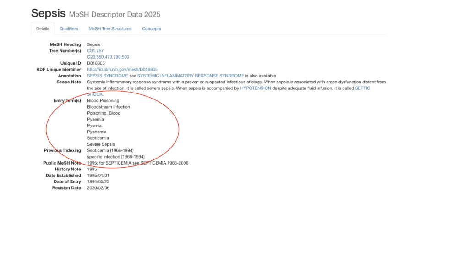Open the Details tab

click(x=43, y=28)
